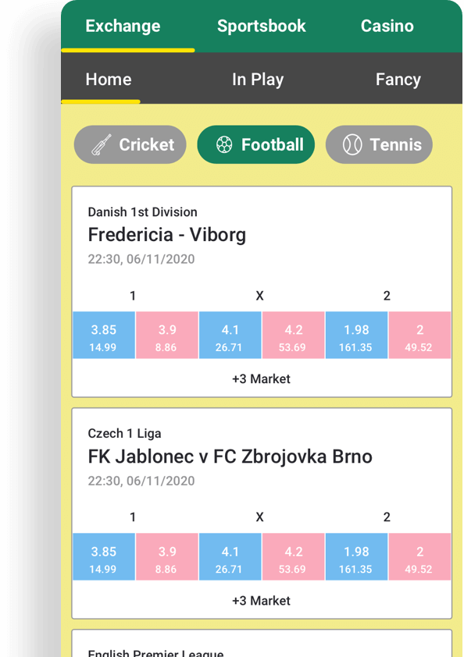
Task: Lay FK Jablonec at 3.9 pink odds
Action: click(x=167, y=557)
